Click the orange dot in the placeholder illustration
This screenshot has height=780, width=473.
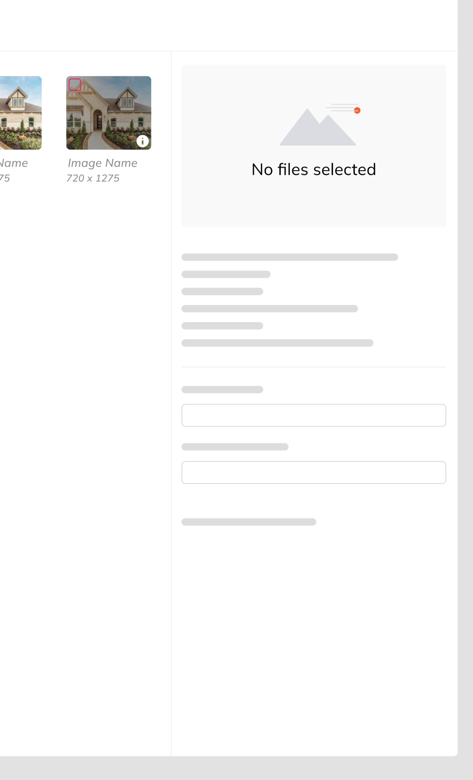click(x=357, y=111)
